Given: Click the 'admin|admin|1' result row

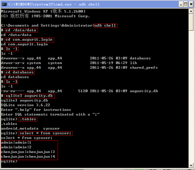Looking at the screenshot, I should click(16, 142).
